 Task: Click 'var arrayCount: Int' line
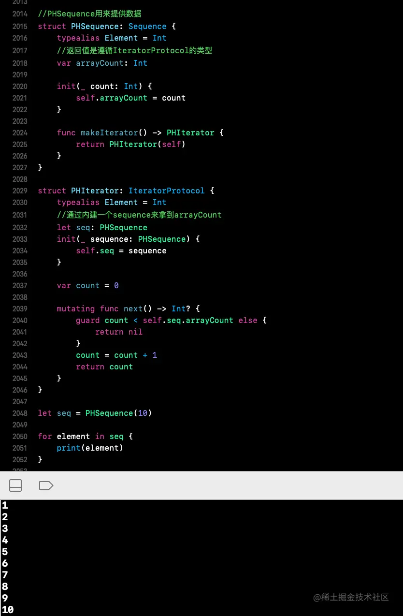(102, 63)
